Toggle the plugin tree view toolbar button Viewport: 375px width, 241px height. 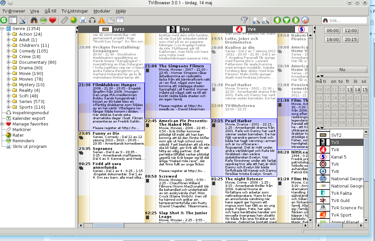pos(13,20)
